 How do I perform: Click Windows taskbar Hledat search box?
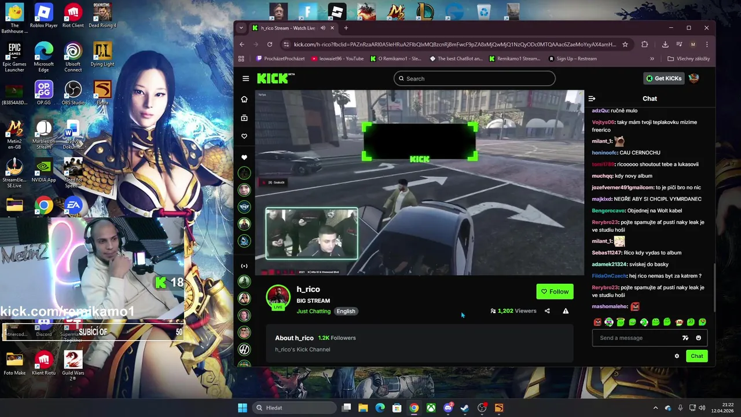click(295, 408)
